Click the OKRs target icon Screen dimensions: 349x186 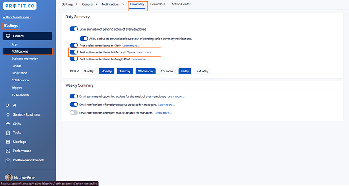(8, 124)
